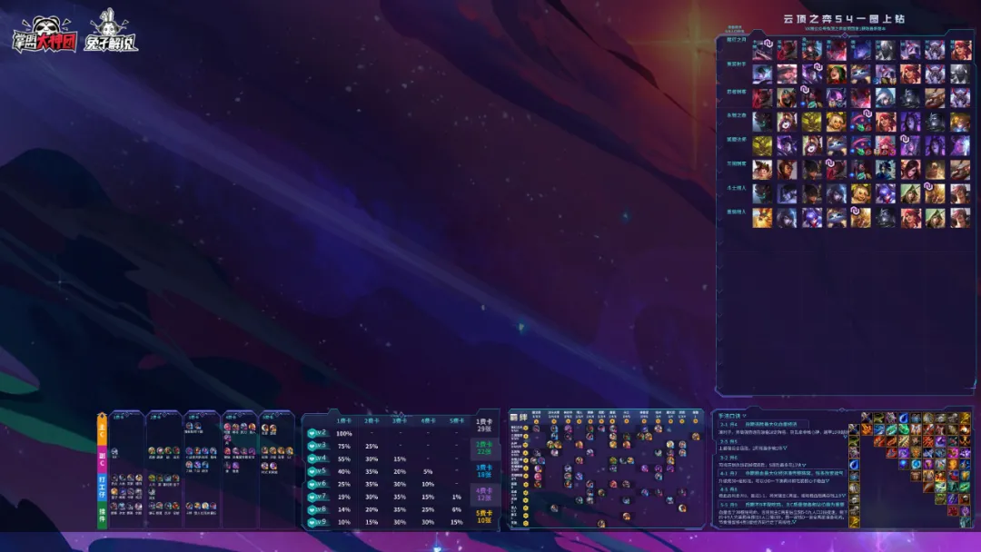Click the blue Tear icon in item grid top row
This screenshot has width=981, height=552.
click(x=904, y=417)
